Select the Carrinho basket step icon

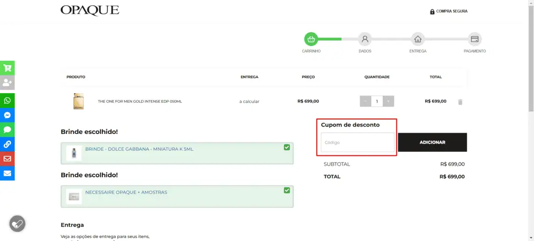pos(311,39)
